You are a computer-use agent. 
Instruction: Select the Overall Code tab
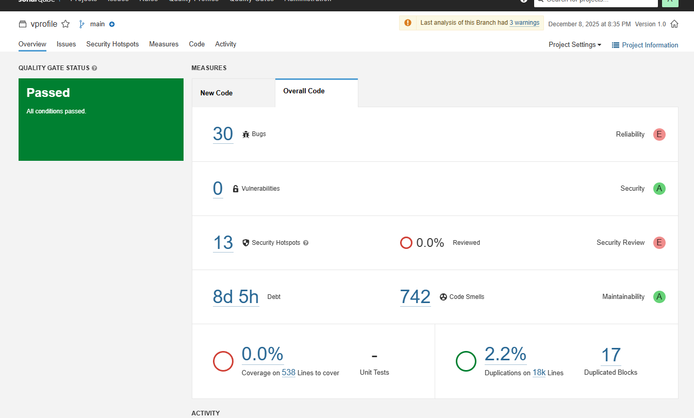point(317,93)
